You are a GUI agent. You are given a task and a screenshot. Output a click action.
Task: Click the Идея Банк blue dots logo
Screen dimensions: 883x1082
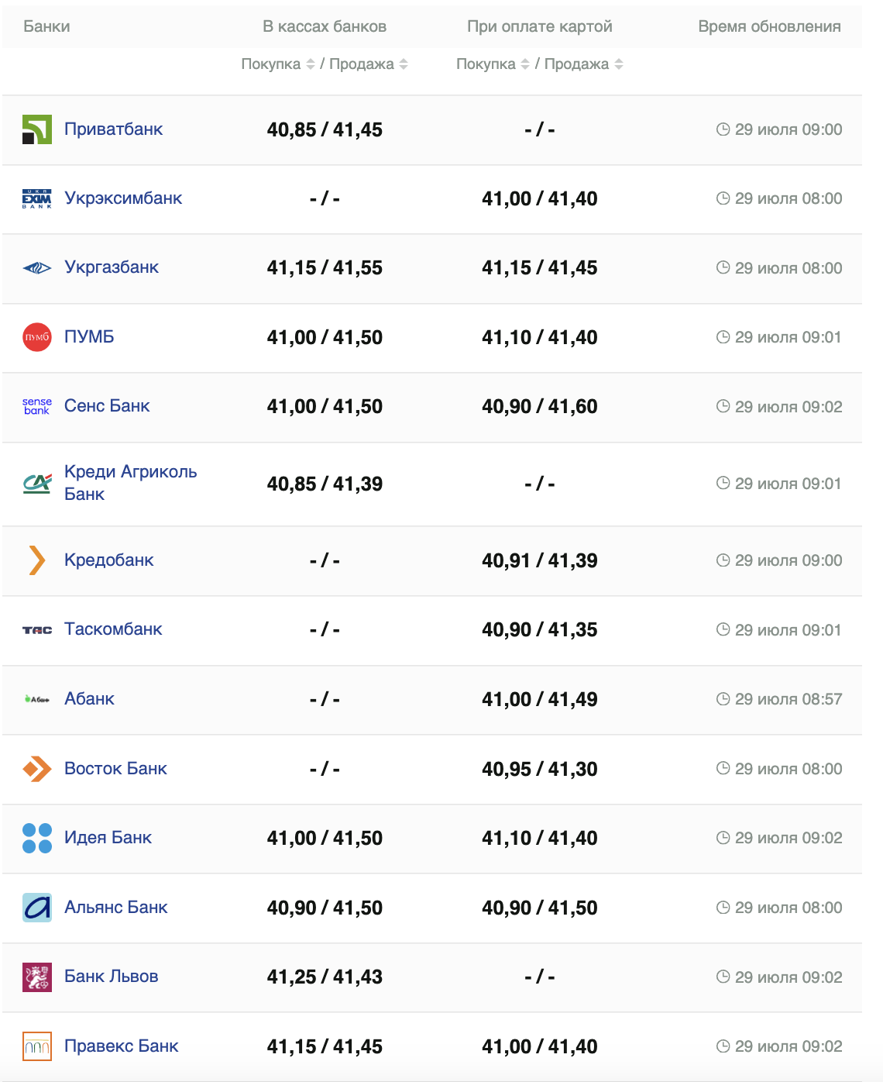(x=37, y=838)
